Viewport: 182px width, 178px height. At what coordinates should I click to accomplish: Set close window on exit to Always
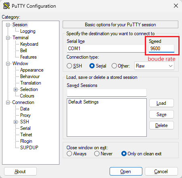tap(69, 154)
